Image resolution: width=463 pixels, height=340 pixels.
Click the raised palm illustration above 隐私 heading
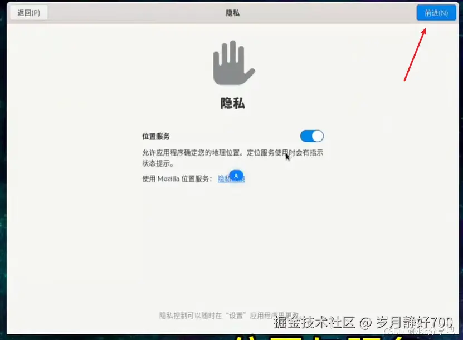click(233, 63)
